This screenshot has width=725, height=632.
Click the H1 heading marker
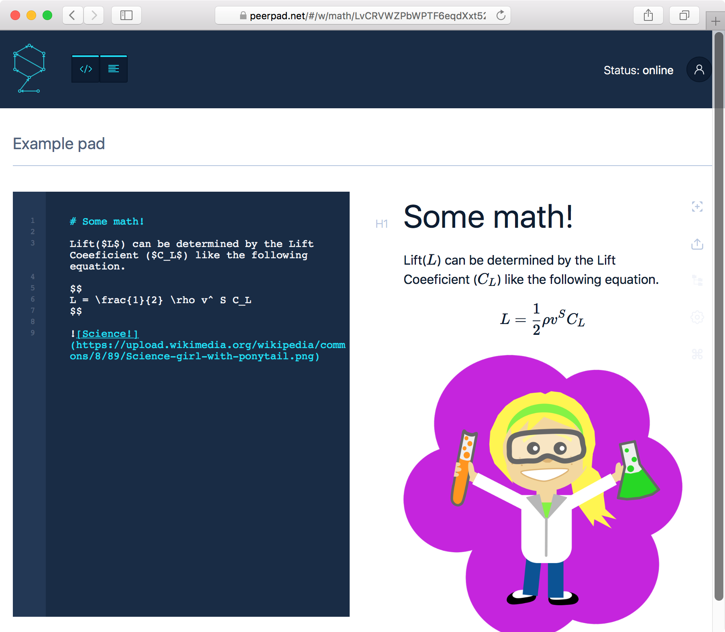point(382,224)
